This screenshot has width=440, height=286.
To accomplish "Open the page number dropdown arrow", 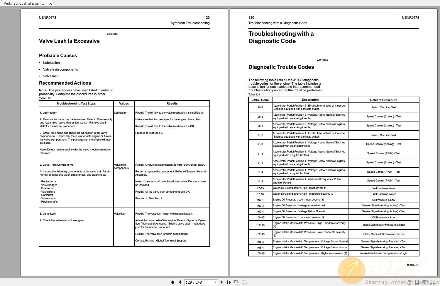I will click(216, 282).
